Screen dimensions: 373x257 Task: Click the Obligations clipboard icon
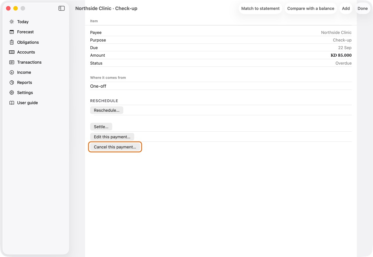[12, 42]
